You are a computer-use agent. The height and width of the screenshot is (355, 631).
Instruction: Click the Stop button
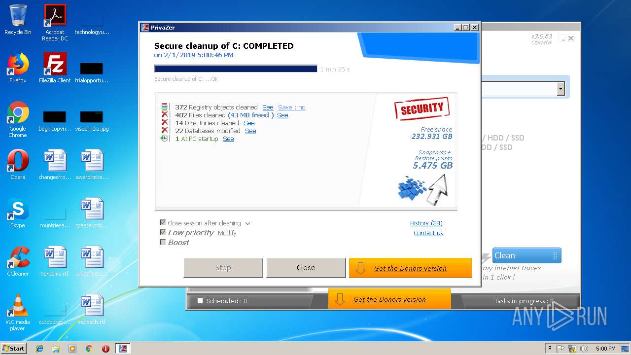coord(223,268)
